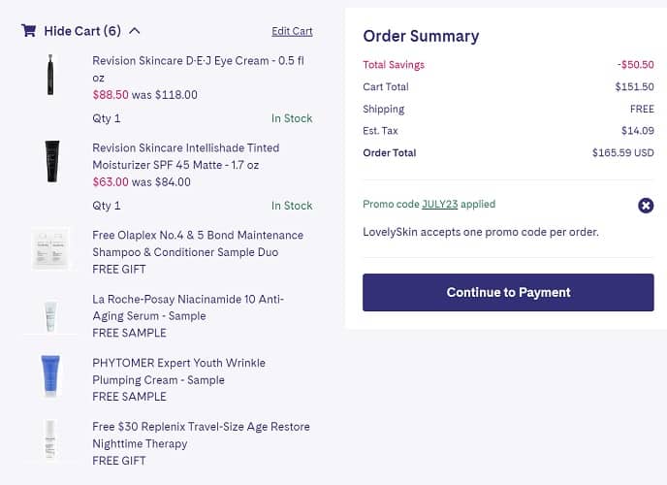The width and height of the screenshot is (667, 485).
Task: Click the shopping cart icon
Action: click(x=28, y=30)
